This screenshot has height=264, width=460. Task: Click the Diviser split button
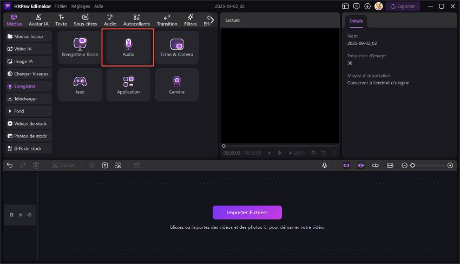pyautogui.click(x=63, y=166)
